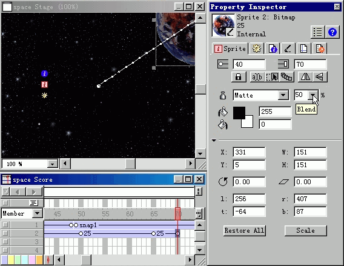The width and height of the screenshot is (344, 266).
Task: Go to previous marker in Score
Action: coord(18,192)
